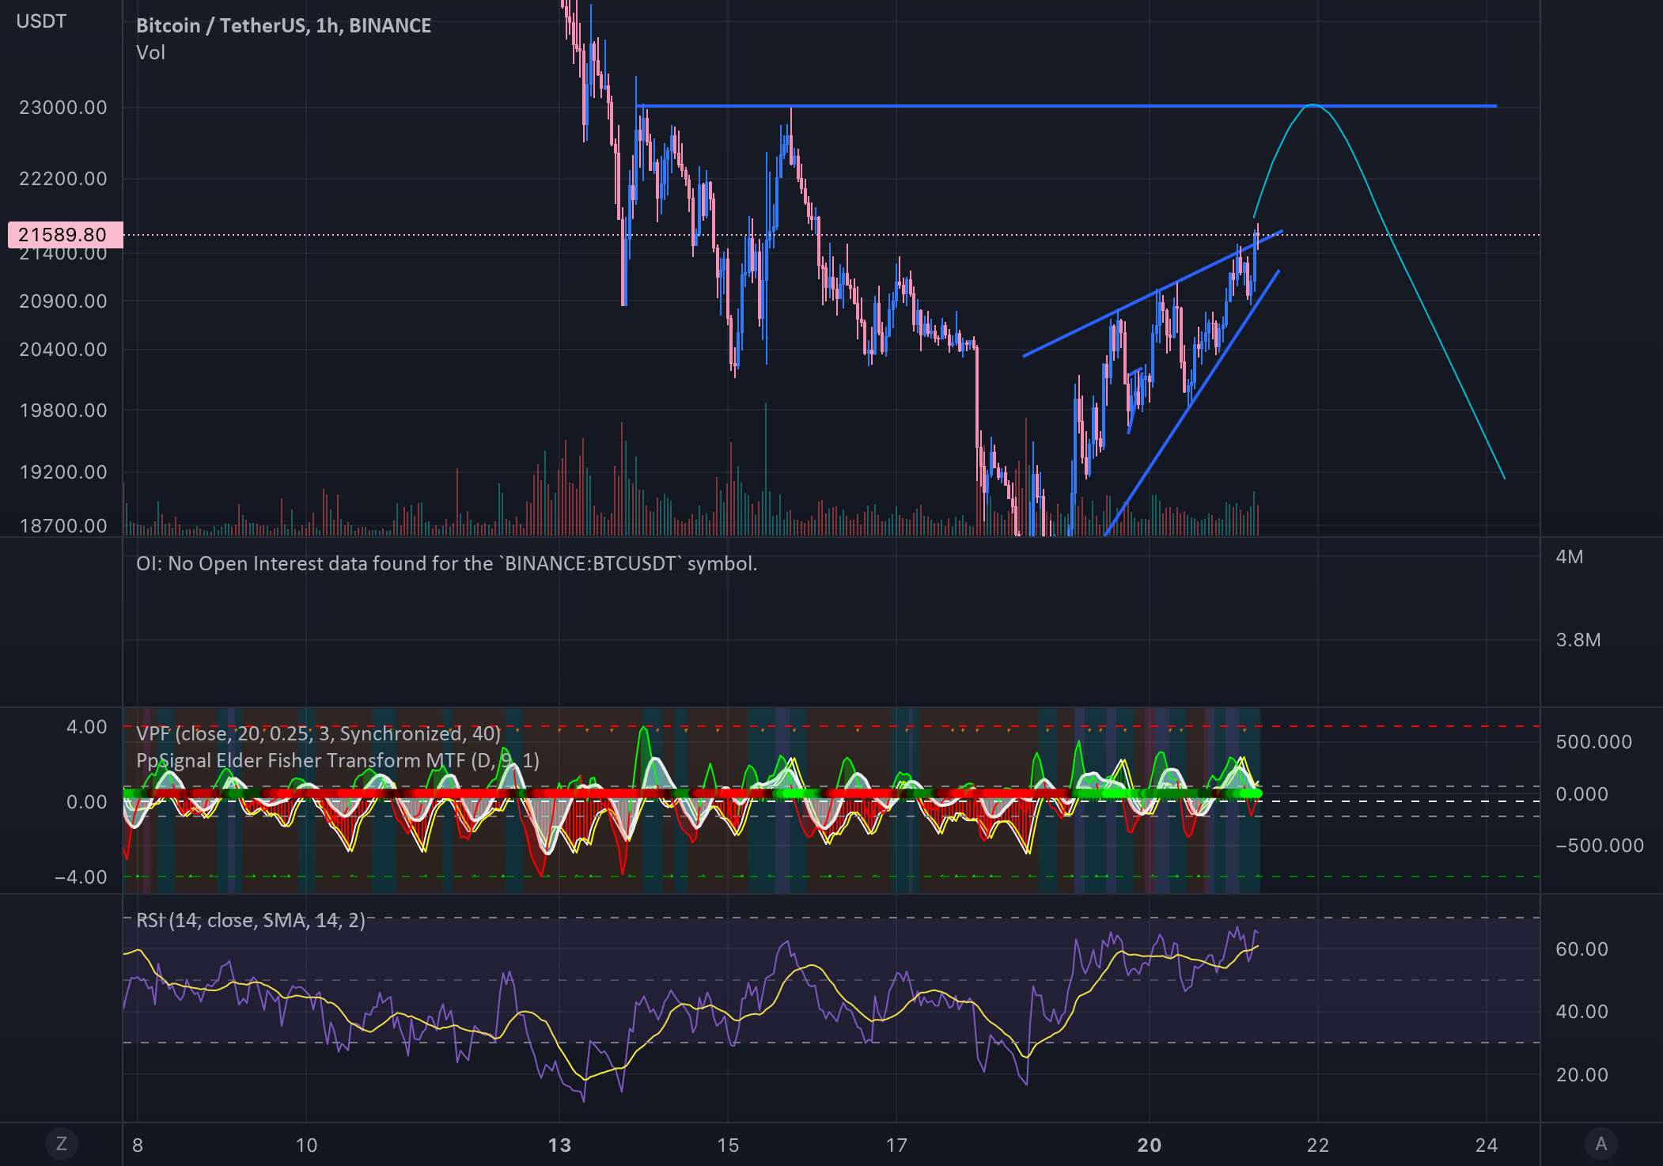Click the 22200.00 price axis label

[x=63, y=179]
